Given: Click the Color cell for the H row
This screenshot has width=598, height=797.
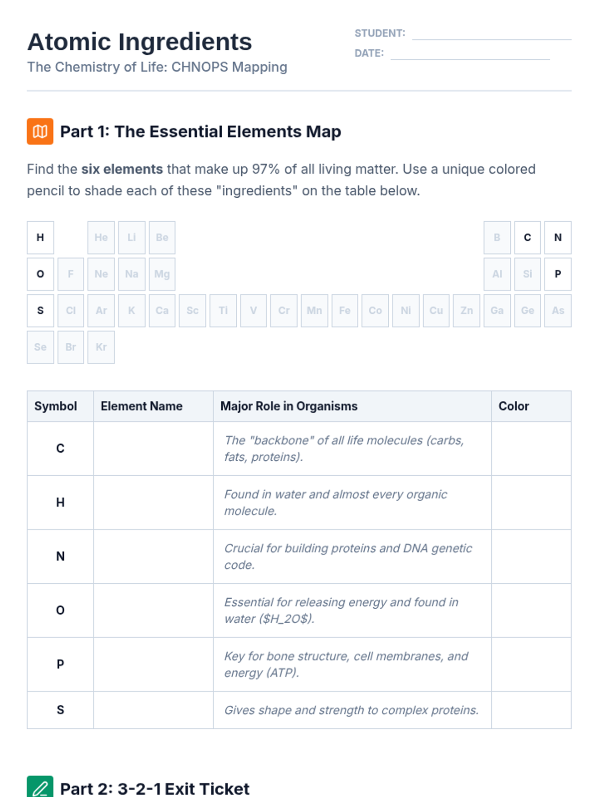Looking at the screenshot, I should tap(531, 502).
